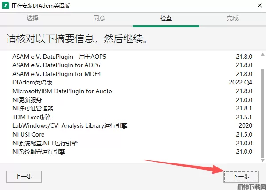Click version 21.5.0 value
This screenshot has height=190, width=266.
(244, 135)
